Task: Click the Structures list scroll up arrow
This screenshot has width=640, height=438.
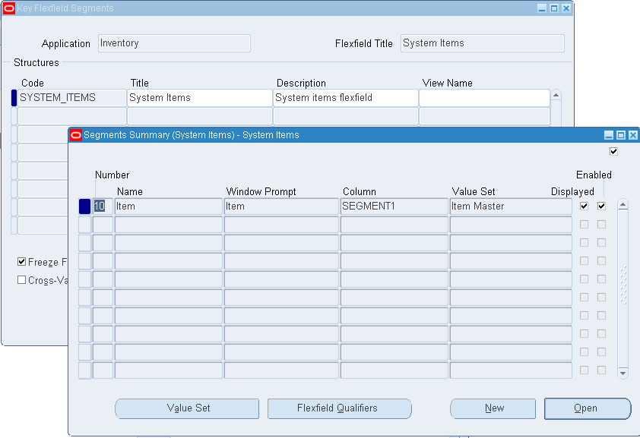Action: tap(556, 95)
